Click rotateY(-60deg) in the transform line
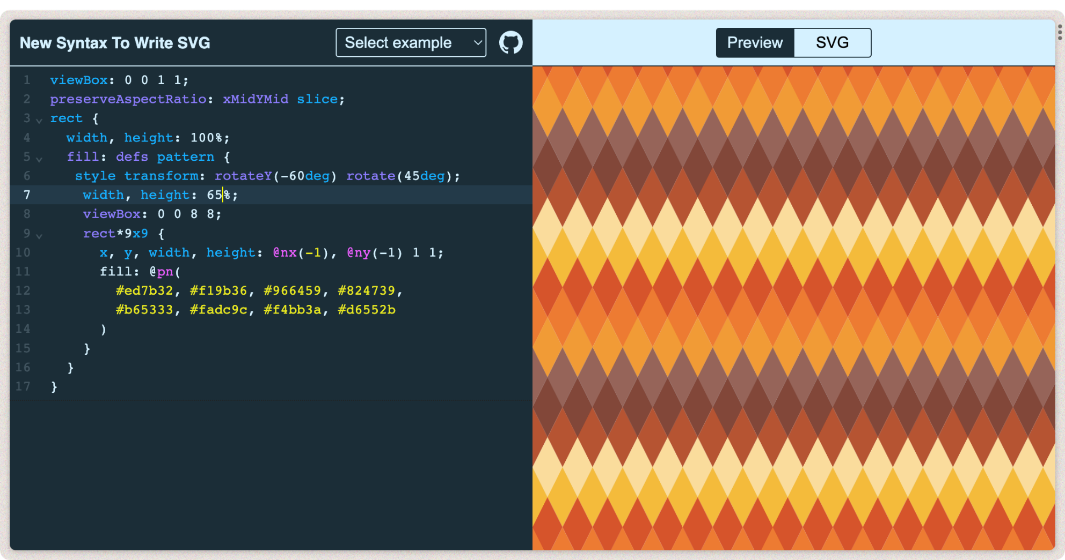This screenshot has height=560, width=1065. (275, 176)
